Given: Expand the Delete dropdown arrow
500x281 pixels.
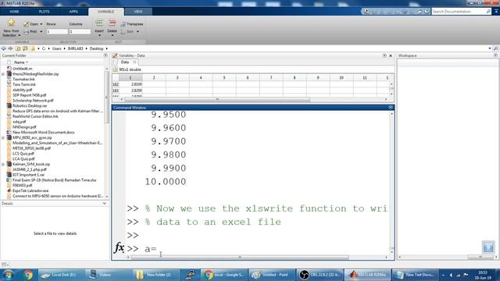Looking at the screenshot, I should coord(112,35).
